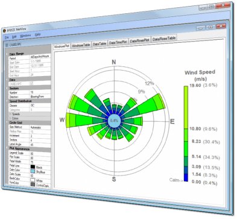Open the DataRoseTable tab
Viewport: 237px width, 219px height.
click(x=164, y=39)
